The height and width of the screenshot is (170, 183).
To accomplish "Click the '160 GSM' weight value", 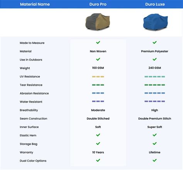I will click(x=98, y=68).
